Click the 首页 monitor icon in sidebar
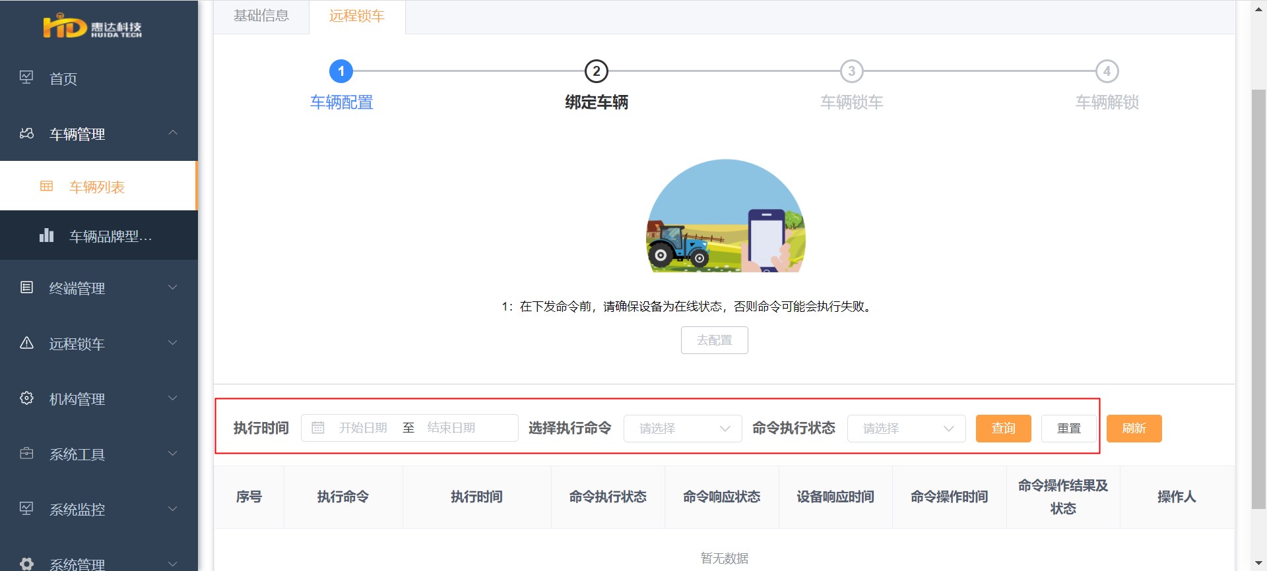This screenshot has width=1267, height=571. coord(26,78)
